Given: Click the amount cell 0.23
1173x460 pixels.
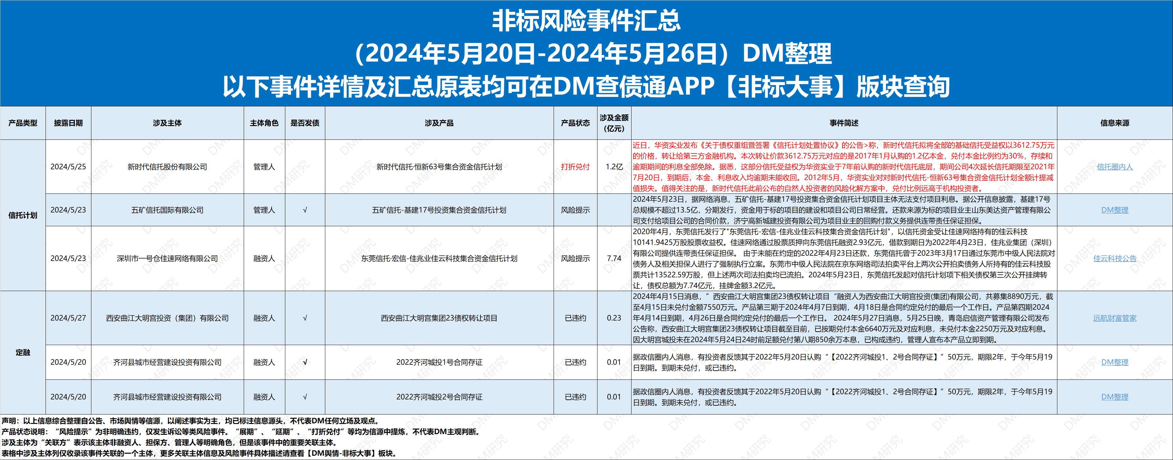Looking at the screenshot, I should click(614, 318).
